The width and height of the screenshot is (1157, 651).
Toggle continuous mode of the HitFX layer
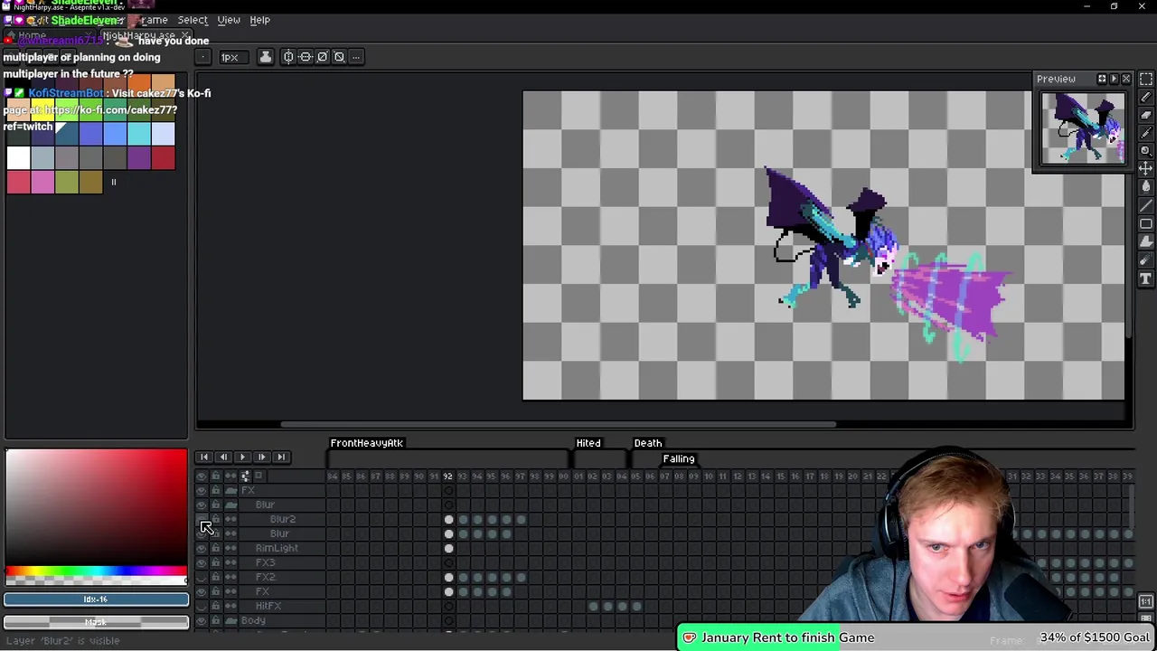point(230,606)
